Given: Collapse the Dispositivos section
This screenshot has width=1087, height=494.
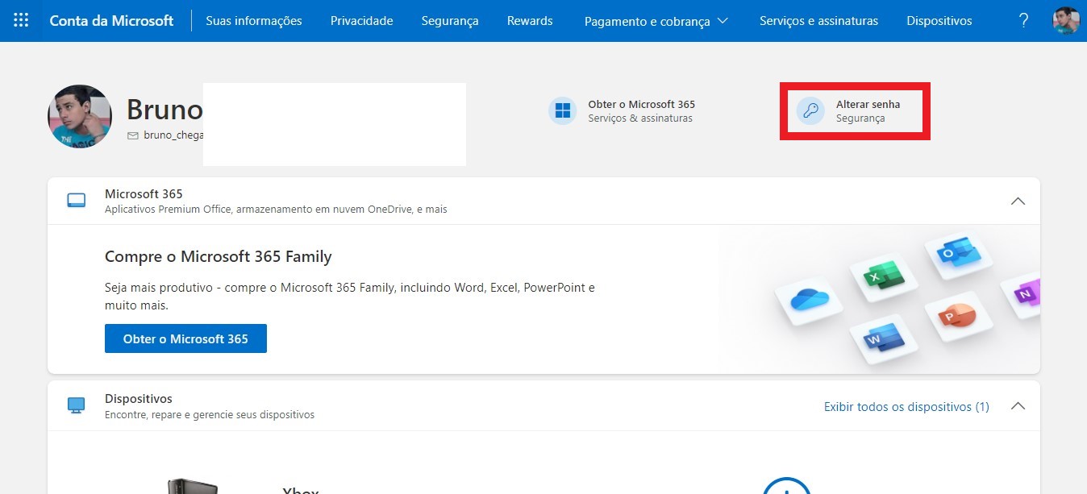Looking at the screenshot, I should pyautogui.click(x=1018, y=405).
